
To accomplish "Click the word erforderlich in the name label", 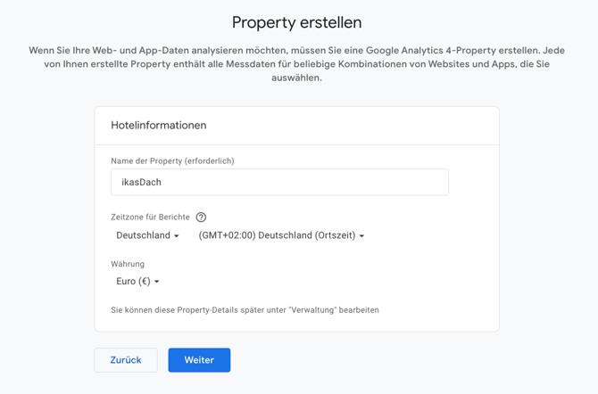I will pos(209,160).
